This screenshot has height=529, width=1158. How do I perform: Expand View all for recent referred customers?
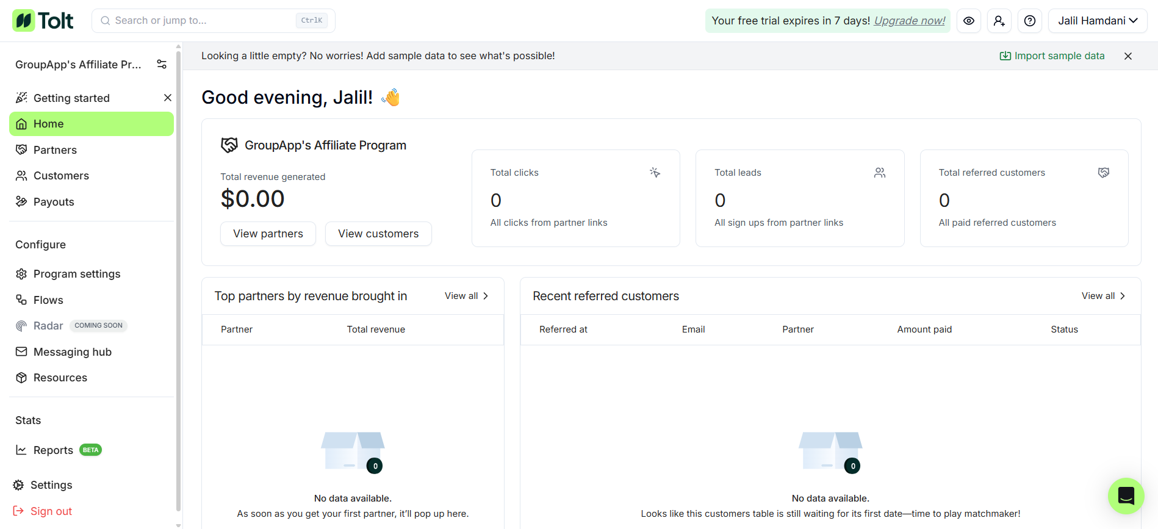[1104, 296]
